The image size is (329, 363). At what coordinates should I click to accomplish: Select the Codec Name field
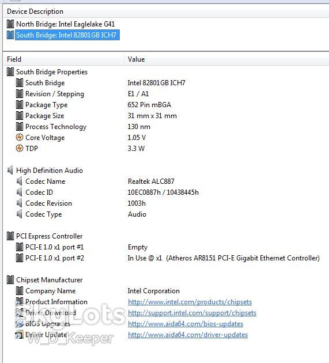tap(45, 181)
